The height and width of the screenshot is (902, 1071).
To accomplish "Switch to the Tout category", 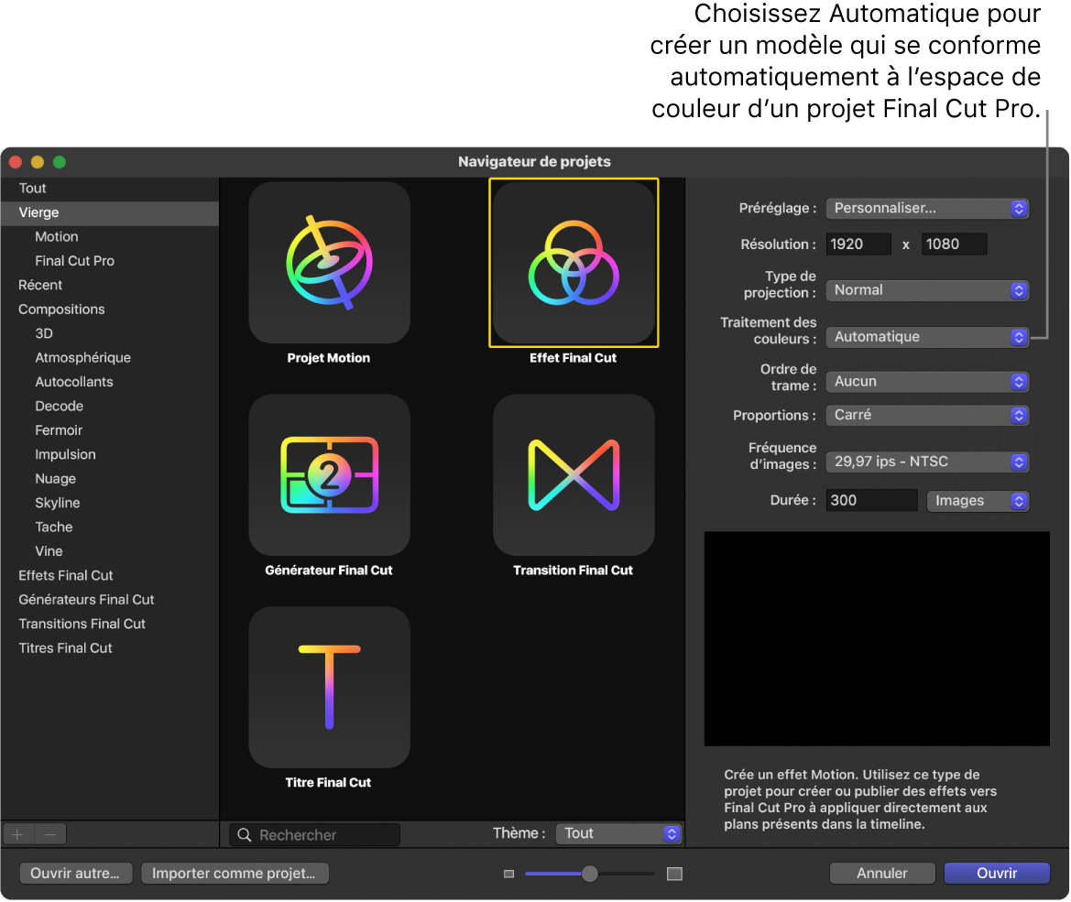I will (x=32, y=188).
